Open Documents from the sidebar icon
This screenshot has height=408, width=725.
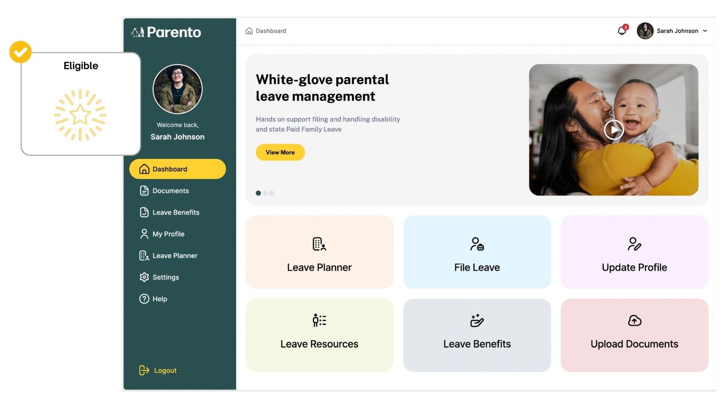[144, 190]
